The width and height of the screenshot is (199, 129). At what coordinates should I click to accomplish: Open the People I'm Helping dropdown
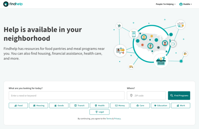pos(165,4)
